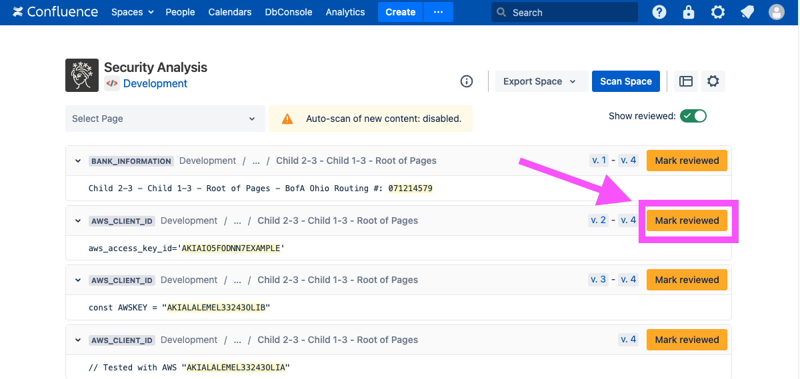Open the Export Space dropdown
Image resolution: width=800 pixels, height=379 pixels.
539,81
